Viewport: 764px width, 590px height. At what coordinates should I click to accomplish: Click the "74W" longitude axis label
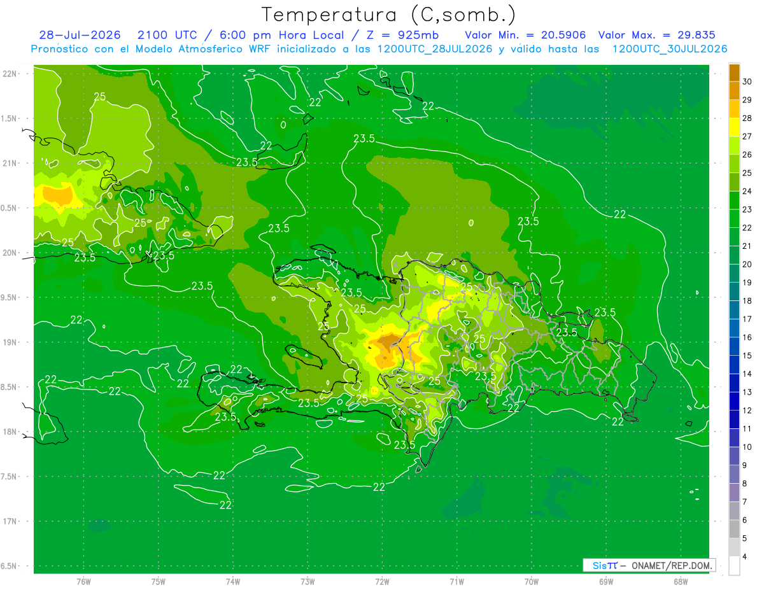(233, 581)
